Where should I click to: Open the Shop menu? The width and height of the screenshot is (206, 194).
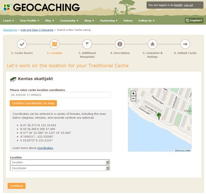pos(89,21)
